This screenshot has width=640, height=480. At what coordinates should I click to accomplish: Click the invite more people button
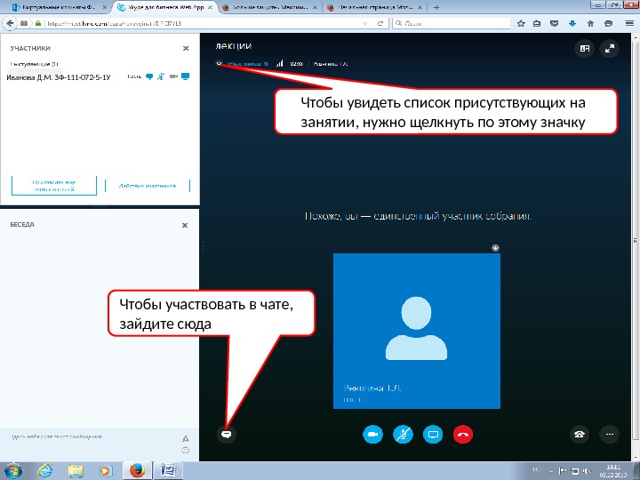pyautogui.click(x=54, y=186)
